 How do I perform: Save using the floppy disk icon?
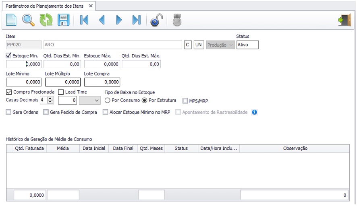click(x=64, y=20)
